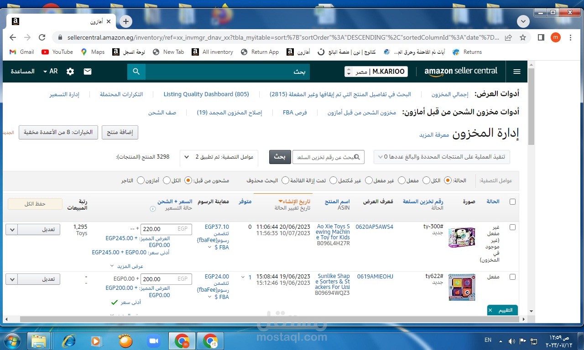Click the dark بحث button beside SKU search
This screenshot has width=584, height=350.
(280, 157)
